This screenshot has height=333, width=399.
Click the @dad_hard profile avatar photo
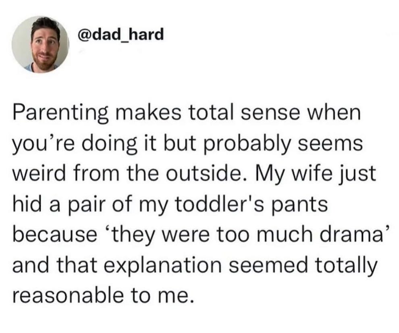[39, 45]
